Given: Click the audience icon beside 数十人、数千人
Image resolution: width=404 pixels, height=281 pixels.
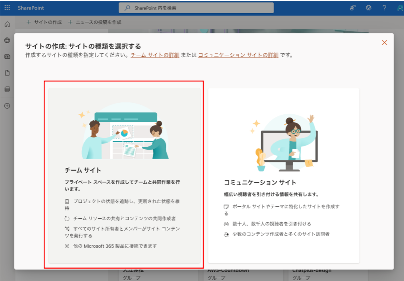Looking at the screenshot, I should (x=226, y=224).
